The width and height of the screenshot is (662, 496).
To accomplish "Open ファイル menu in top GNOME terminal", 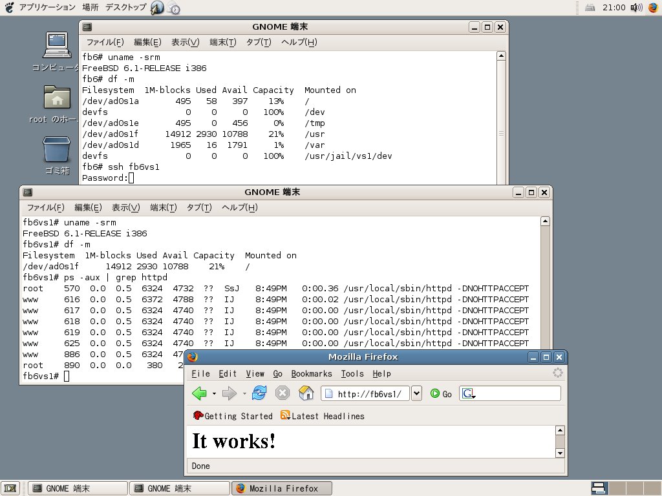I will pyautogui.click(x=105, y=42).
